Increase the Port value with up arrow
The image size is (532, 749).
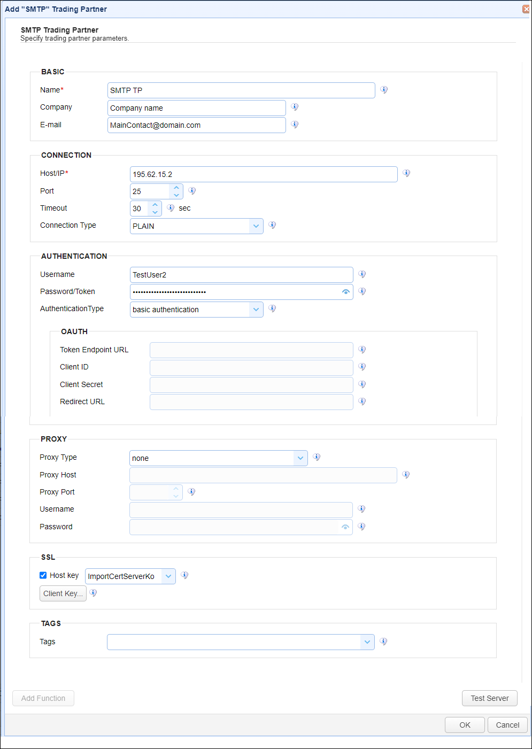pyautogui.click(x=176, y=188)
